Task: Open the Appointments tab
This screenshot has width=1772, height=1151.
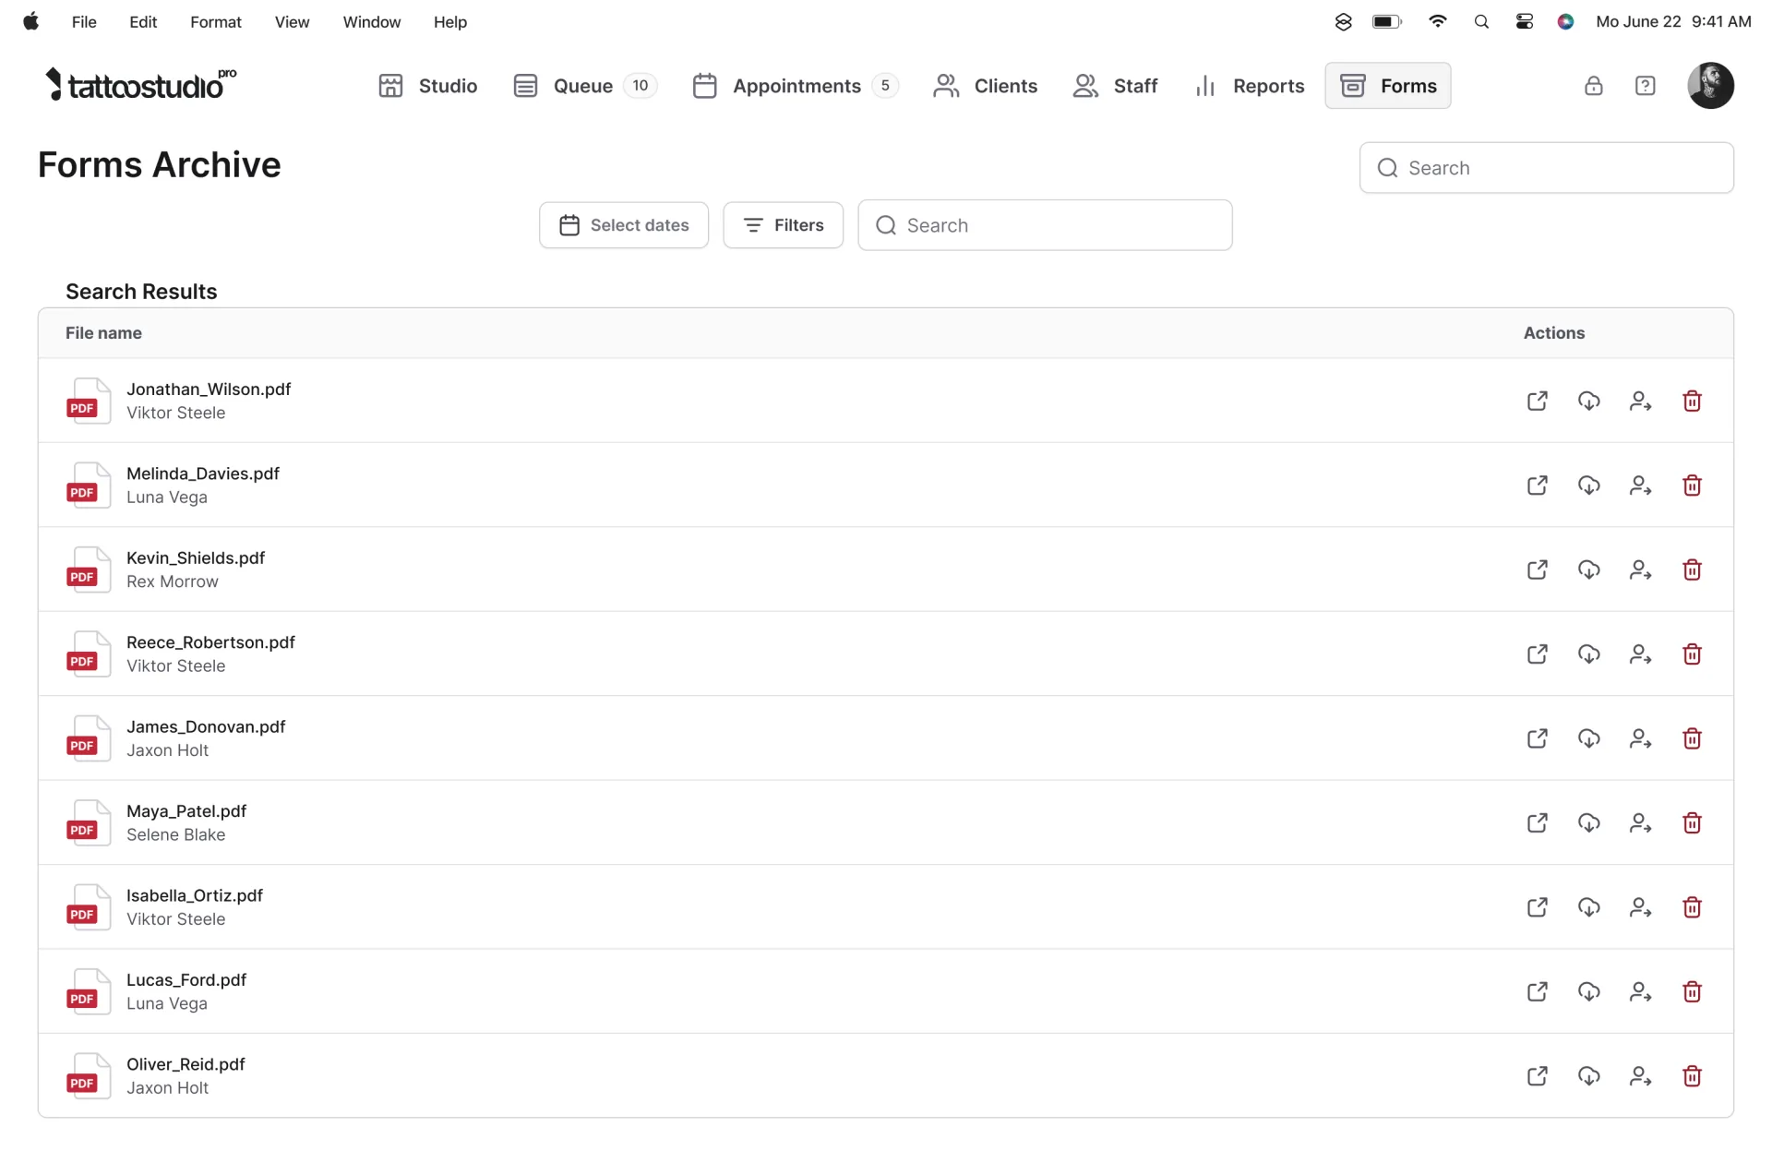Action: [x=795, y=86]
